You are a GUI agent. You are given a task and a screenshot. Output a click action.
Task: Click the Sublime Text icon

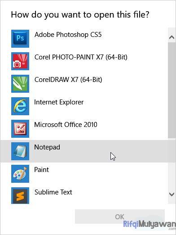point(20,196)
